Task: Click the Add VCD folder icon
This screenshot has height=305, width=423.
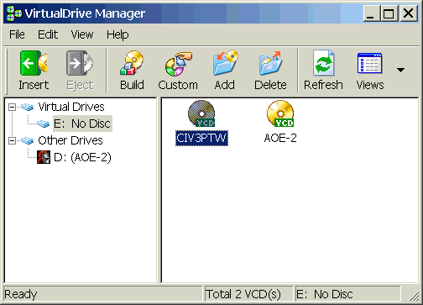Action: click(225, 63)
